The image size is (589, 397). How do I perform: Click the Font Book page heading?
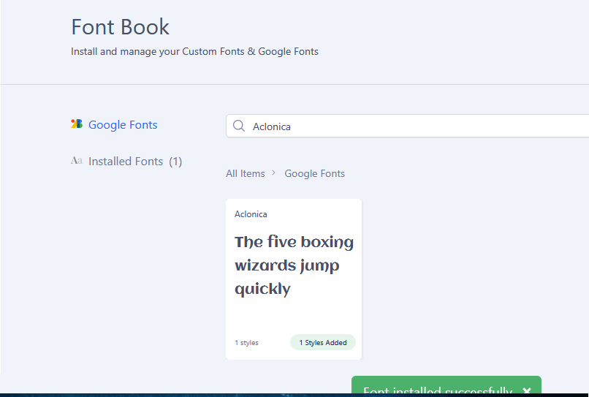point(120,27)
